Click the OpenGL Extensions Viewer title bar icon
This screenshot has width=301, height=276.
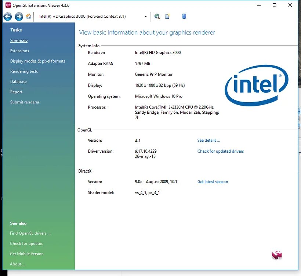(8, 5)
